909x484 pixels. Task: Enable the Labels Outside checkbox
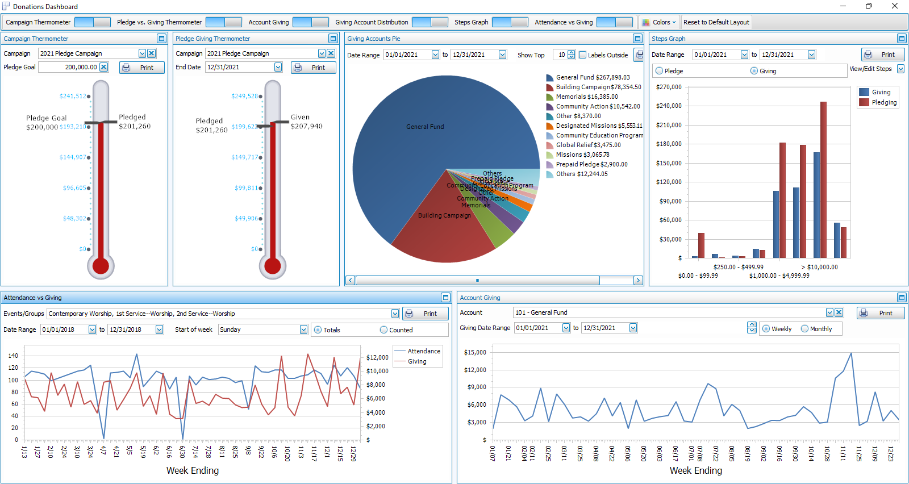tap(582, 55)
